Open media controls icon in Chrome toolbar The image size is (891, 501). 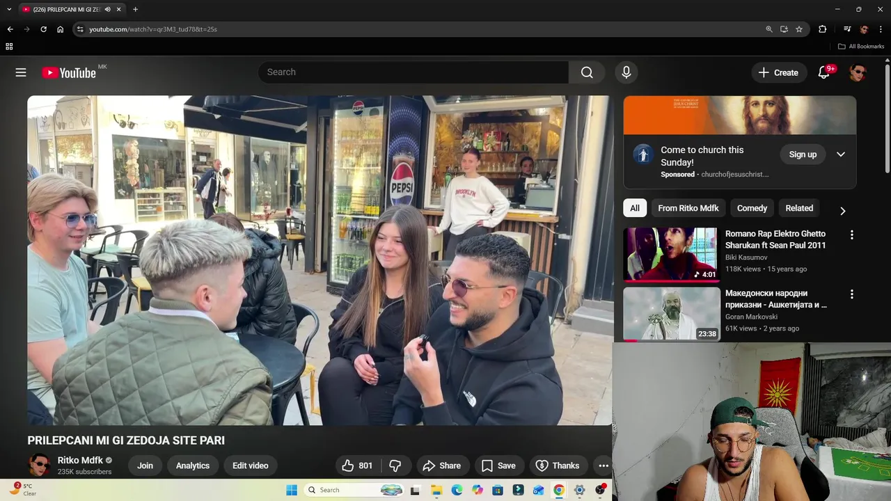[x=847, y=29]
